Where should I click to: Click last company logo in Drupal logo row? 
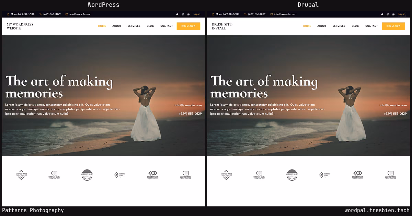390,175
